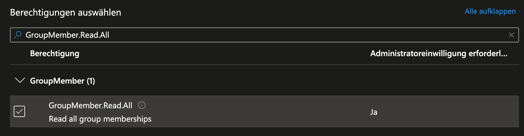Screen dimensions: 524x136
Task: Click the blank group row right of GroupMember (1)
Action: tap(281, 81)
